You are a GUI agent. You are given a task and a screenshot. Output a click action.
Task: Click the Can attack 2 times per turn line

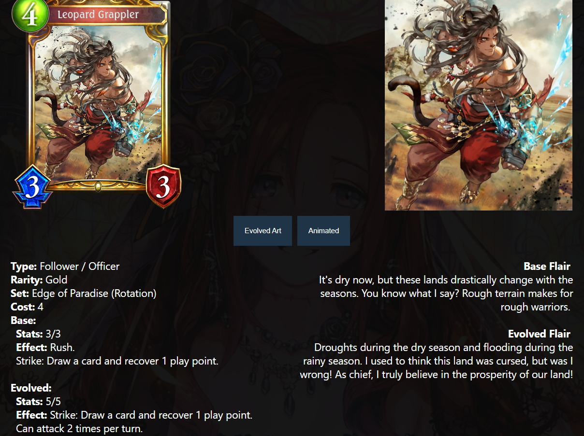point(79,429)
